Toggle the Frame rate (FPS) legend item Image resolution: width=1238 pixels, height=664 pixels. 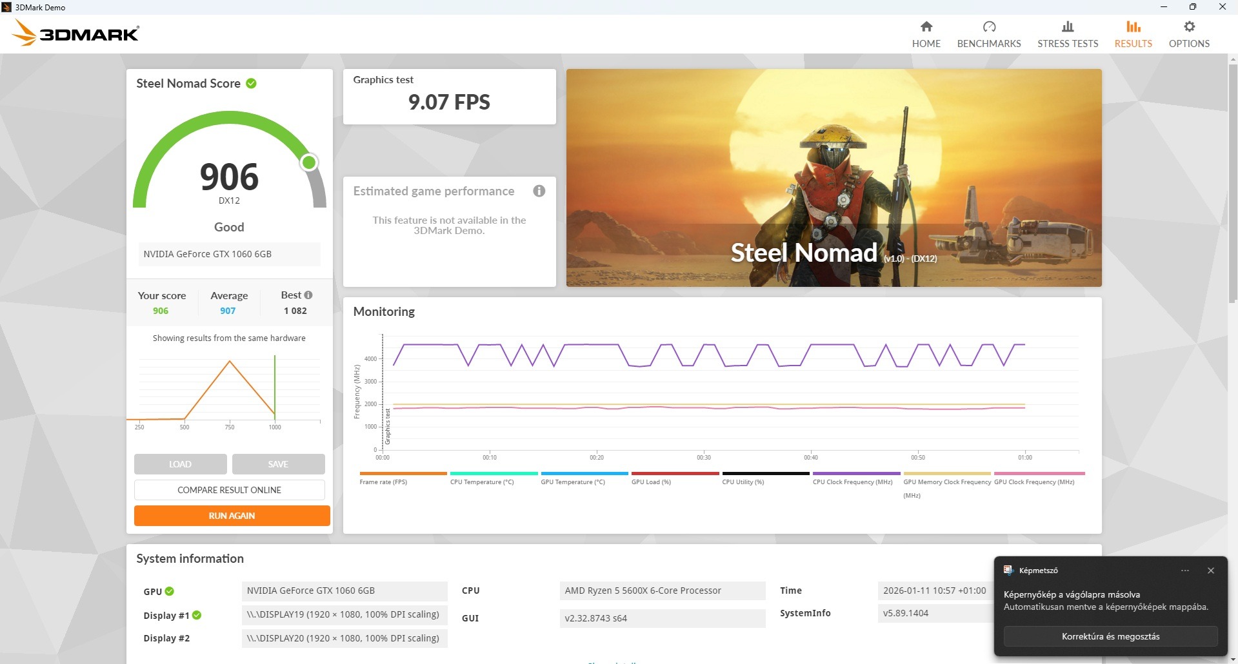[403, 478]
